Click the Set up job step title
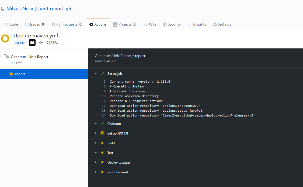303x187 pixels. [x=114, y=74]
